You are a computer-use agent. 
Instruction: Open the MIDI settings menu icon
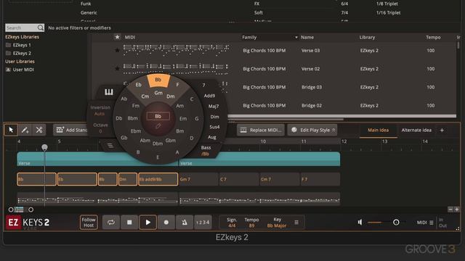coord(432,223)
